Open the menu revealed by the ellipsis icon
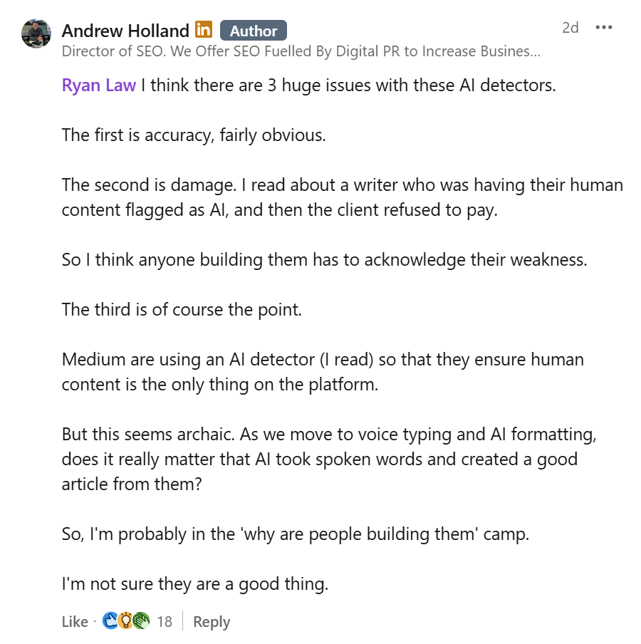Screen dimensions: 641x644 (603, 26)
